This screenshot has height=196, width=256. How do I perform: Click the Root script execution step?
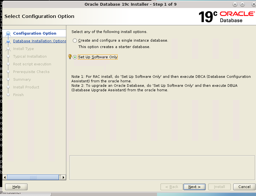click(x=32, y=64)
